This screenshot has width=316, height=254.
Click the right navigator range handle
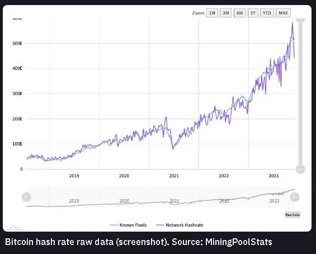click(295, 197)
